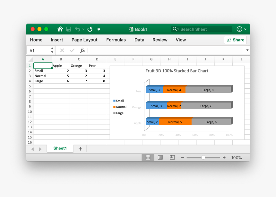Open the Quick Access toolbar customize chevron
276x197 pixels.
99,29
